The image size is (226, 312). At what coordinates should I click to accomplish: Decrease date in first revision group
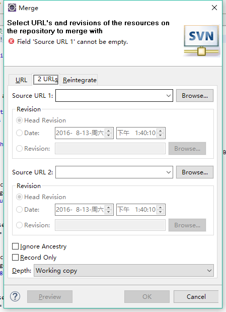click(x=108, y=135)
